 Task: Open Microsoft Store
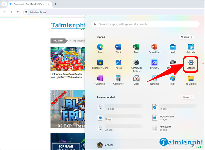coord(100,64)
